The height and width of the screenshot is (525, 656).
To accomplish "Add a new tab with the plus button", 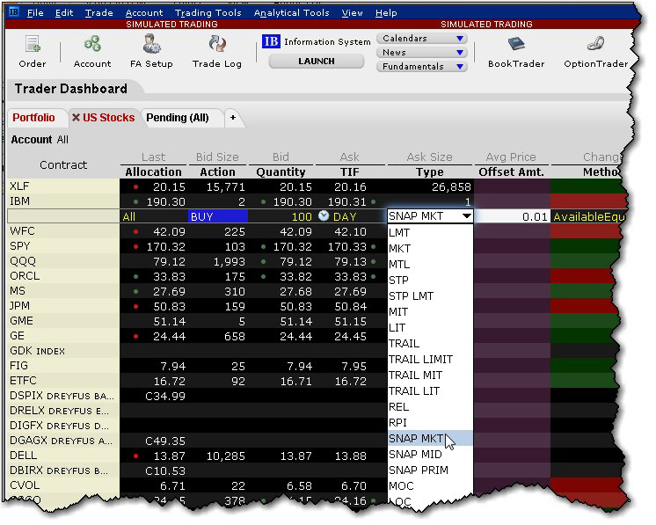I will pos(233,118).
